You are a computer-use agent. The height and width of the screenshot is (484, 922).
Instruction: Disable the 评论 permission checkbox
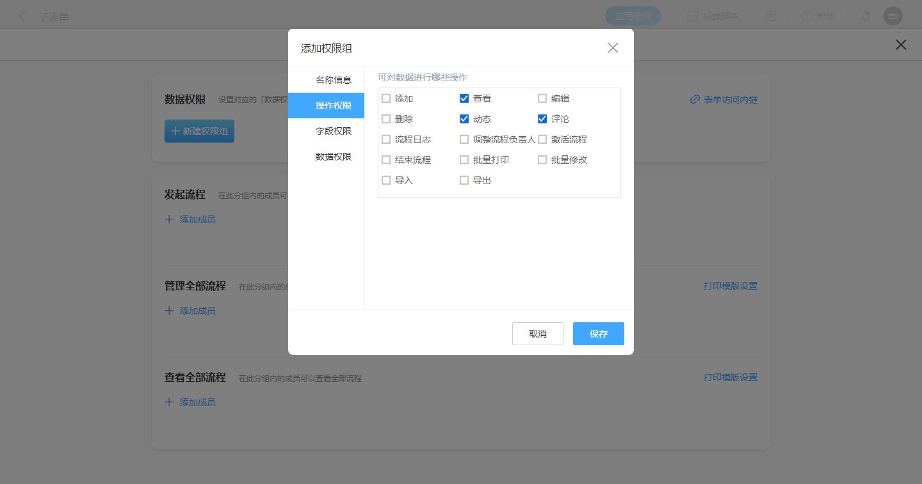point(542,119)
